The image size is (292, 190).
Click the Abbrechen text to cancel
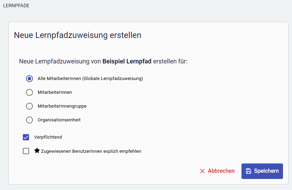(x=221, y=171)
